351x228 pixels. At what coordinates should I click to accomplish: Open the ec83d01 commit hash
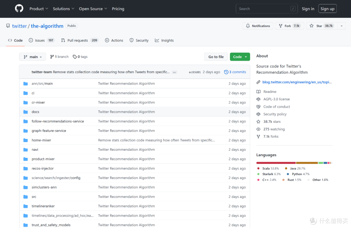coord(195,72)
